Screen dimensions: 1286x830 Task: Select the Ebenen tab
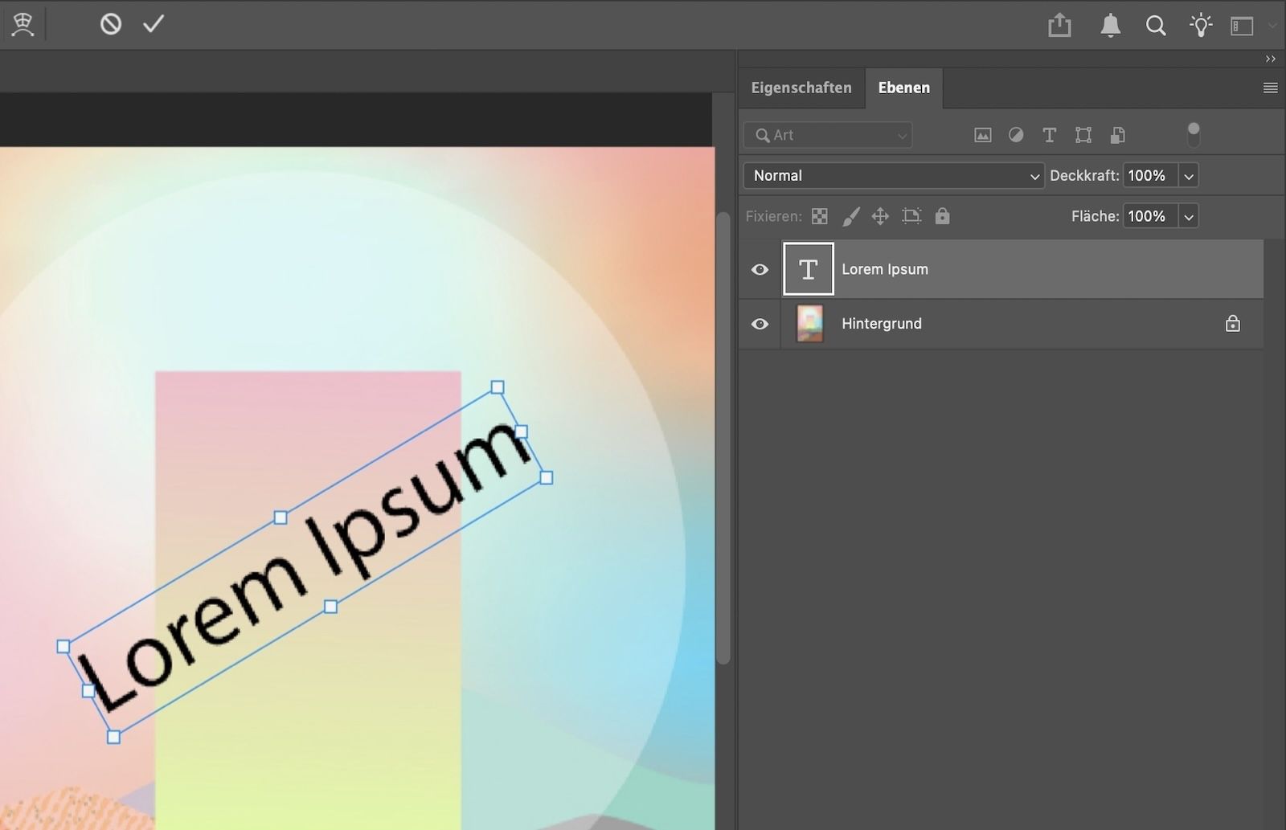pos(903,88)
